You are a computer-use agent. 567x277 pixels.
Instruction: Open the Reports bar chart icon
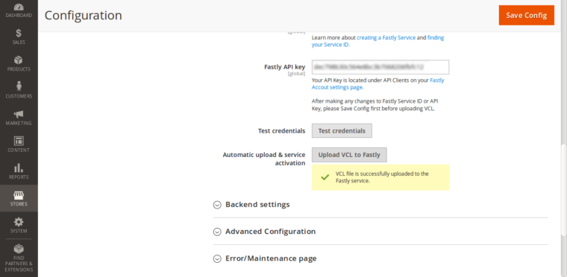(x=19, y=168)
